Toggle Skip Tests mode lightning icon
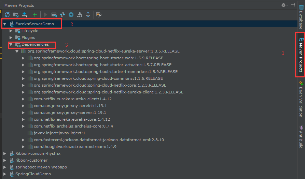Screen dimensions: 305x179 71,15
